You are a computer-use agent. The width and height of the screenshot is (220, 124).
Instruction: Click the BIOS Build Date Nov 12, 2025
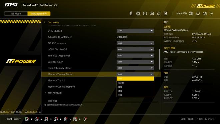pyautogui.click(x=198, y=37)
